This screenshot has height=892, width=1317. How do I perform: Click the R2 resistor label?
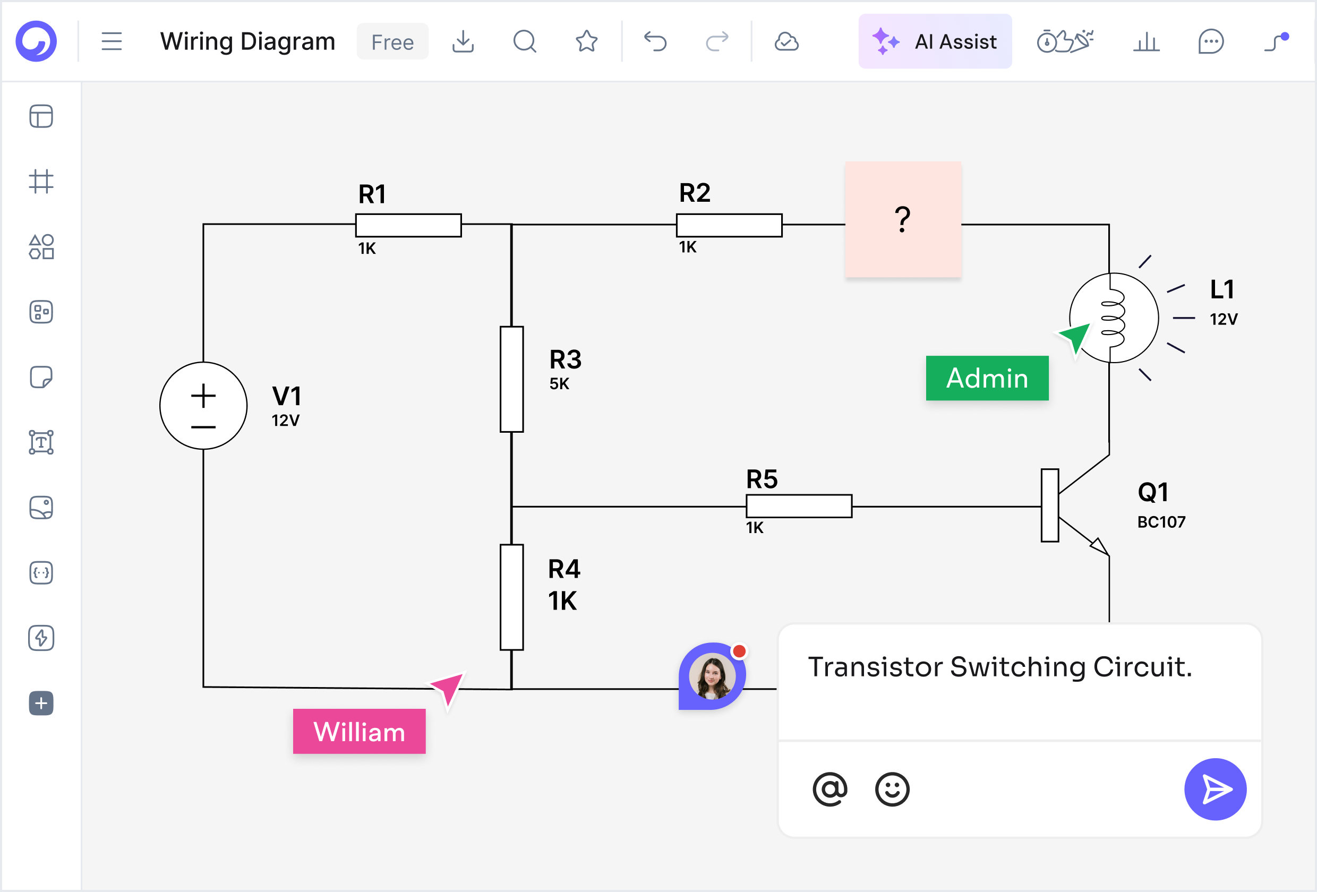(x=695, y=193)
